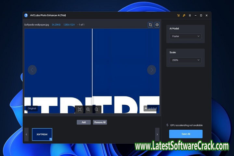Go to previous image with left arrow

tap(32, 70)
